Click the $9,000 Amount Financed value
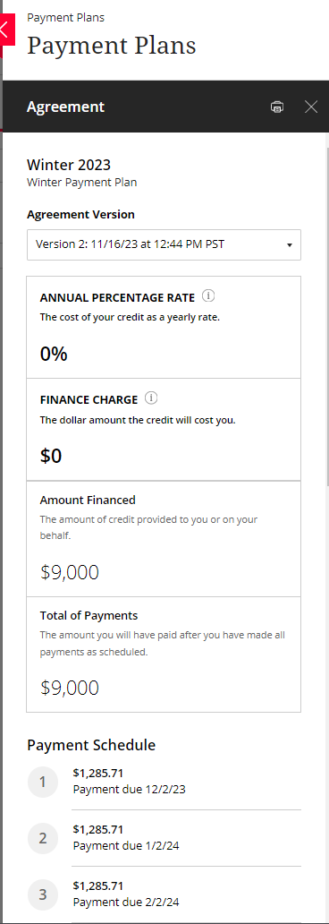 70,571
